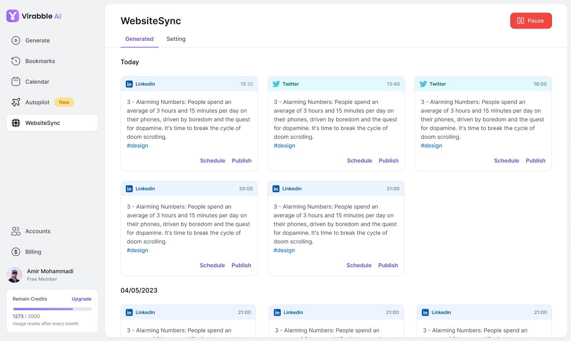Click the 16:00 time on the Twitter card
The image size is (571, 341).
[x=540, y=84]
